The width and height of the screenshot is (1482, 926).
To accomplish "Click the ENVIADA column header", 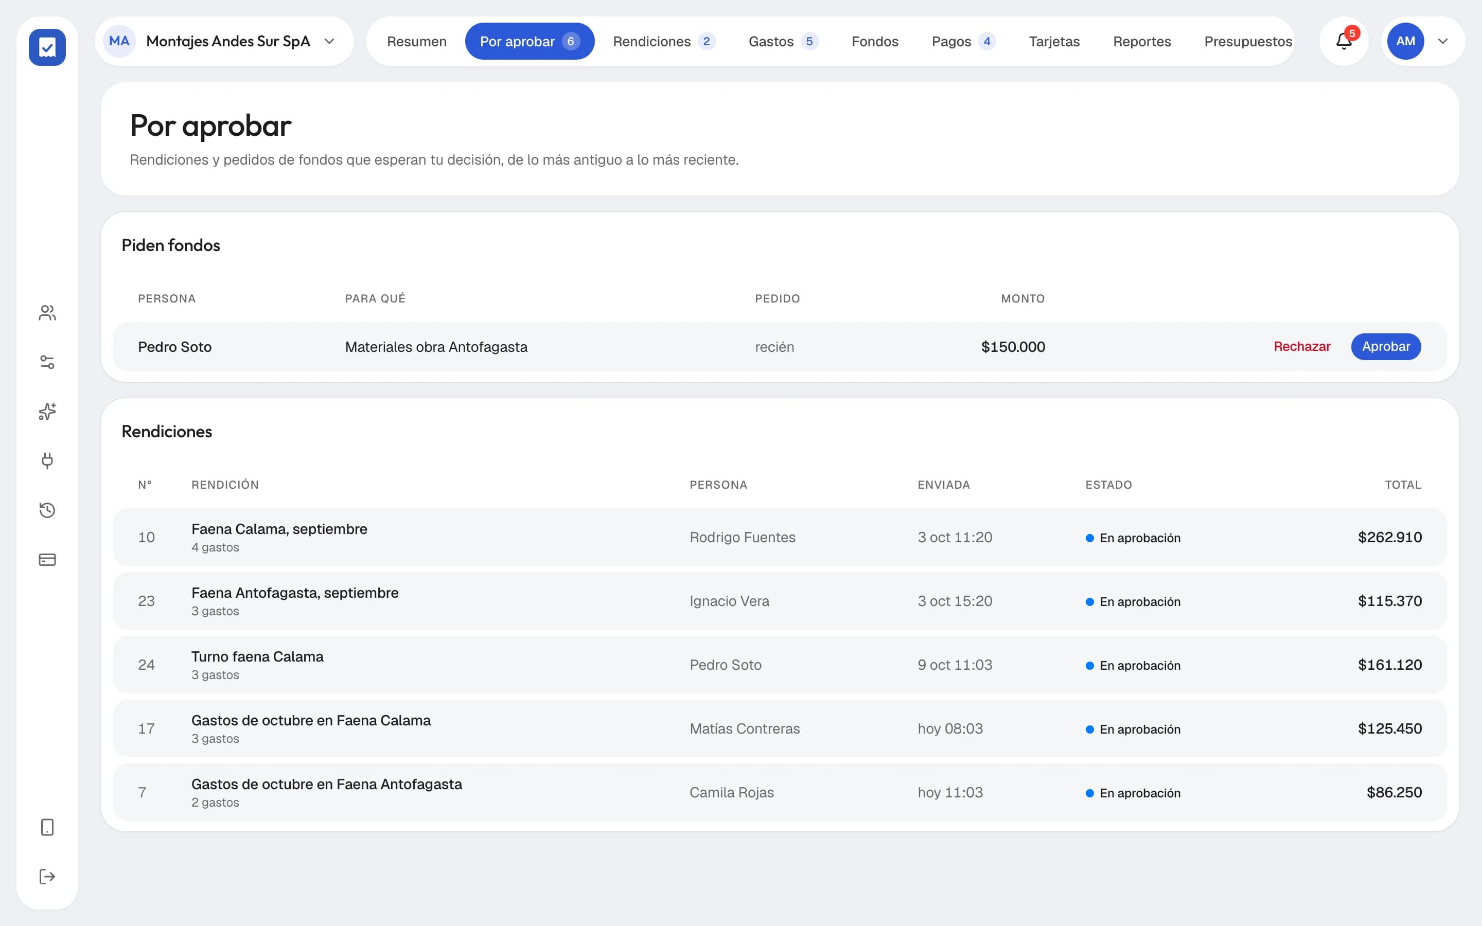I will [x=943, y=485].
